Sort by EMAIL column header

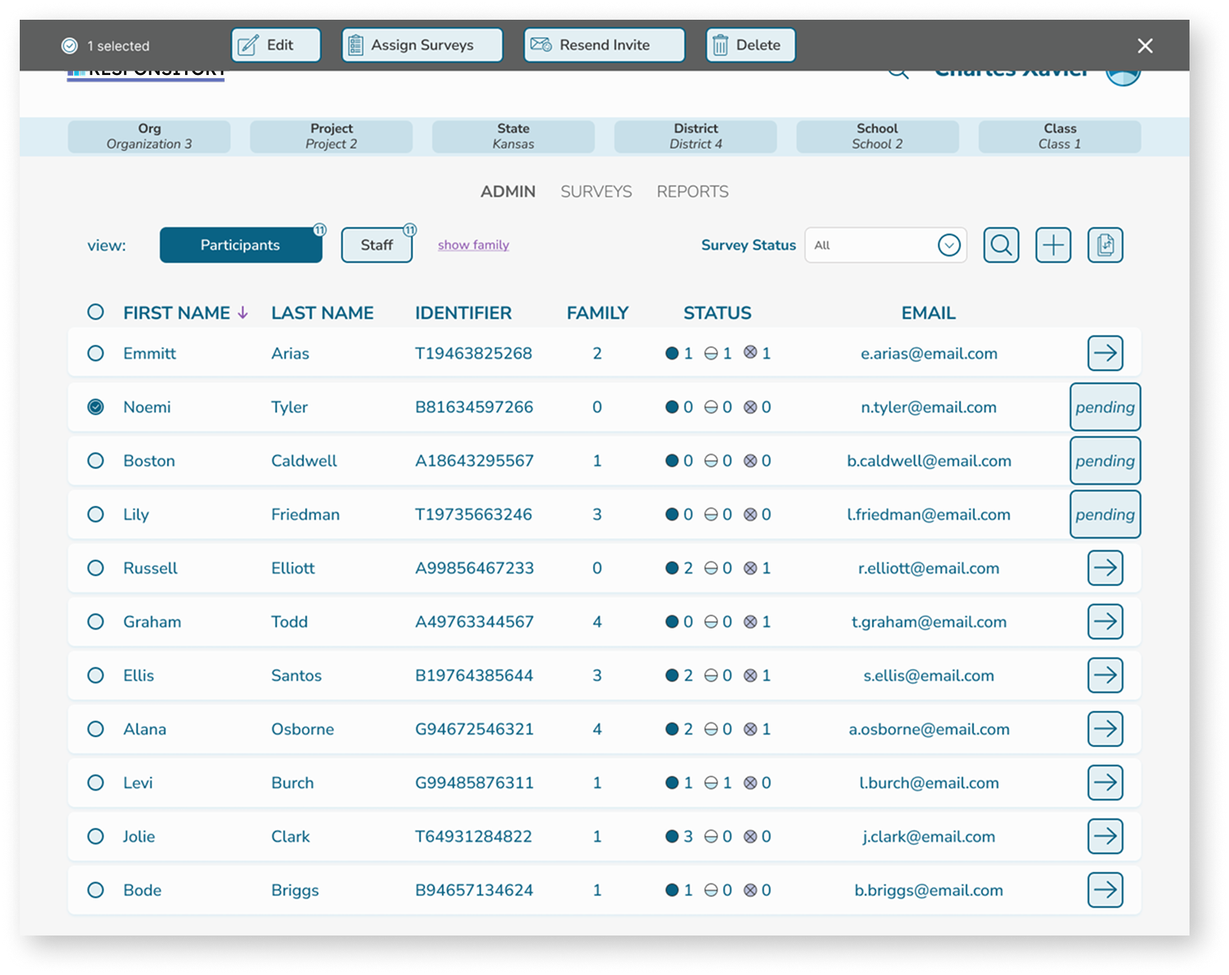928,313
